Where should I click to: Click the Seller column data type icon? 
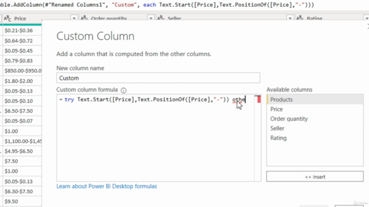161,18
